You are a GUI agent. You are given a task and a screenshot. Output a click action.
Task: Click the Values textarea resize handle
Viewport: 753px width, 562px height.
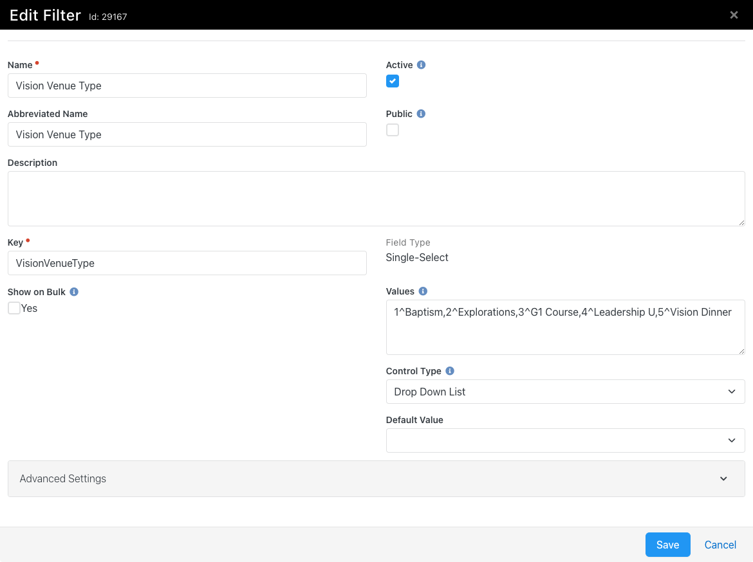pos(741,351)
